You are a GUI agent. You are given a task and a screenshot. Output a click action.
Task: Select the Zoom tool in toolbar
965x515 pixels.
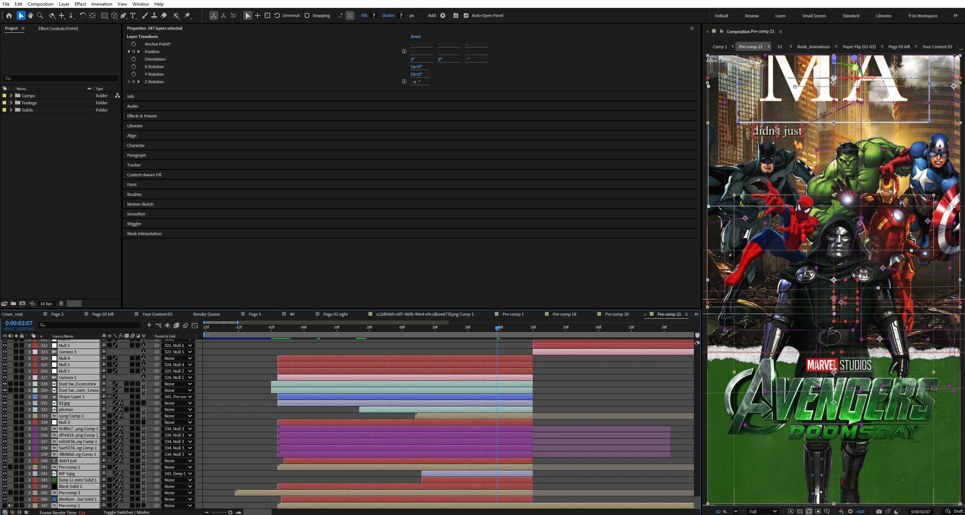(x=40, y=15)
